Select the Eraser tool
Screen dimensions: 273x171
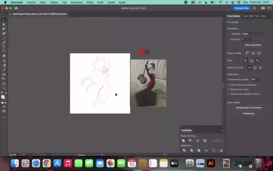tap(4, 56)
